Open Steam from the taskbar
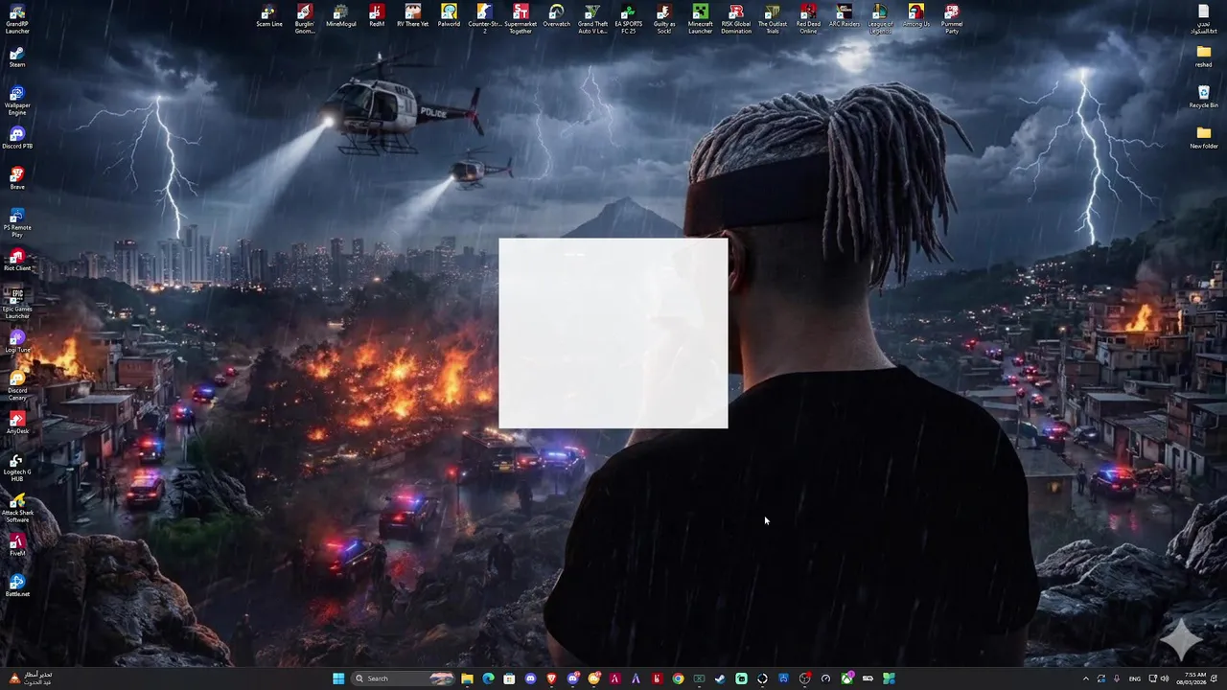This screenshot has height=690, width=1227. (720, 678)
